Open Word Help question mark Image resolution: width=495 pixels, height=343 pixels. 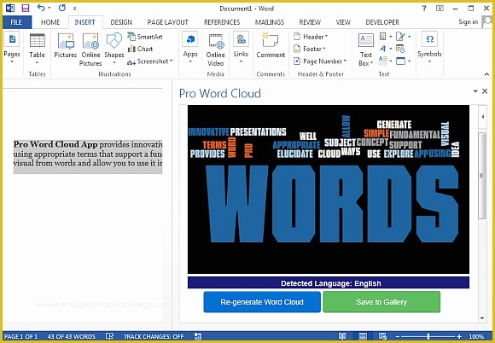click(x=424, y=9)
